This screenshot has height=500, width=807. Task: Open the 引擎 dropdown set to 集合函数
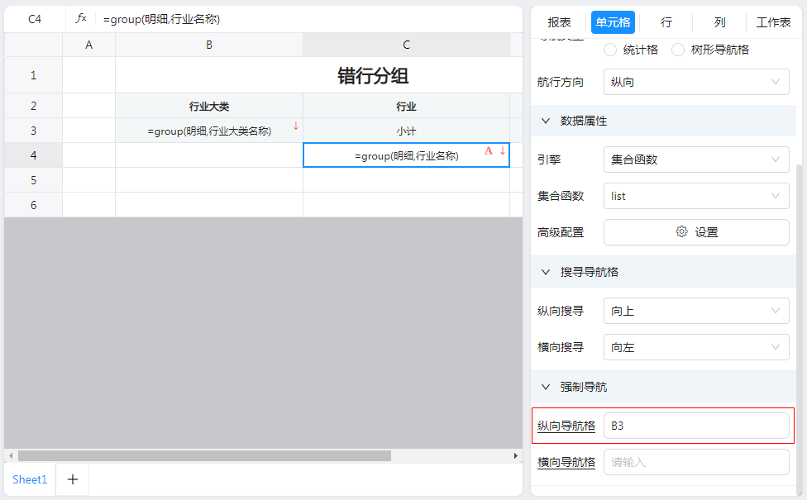click(x=696, y=160)
